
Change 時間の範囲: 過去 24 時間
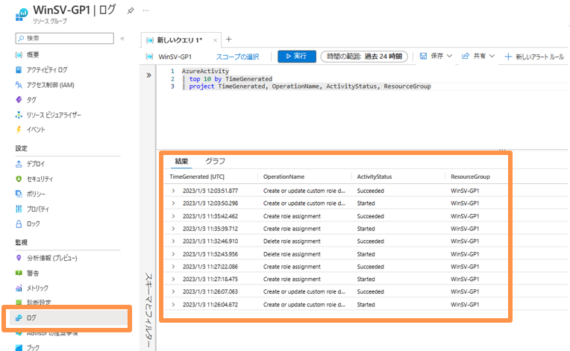click(364, 56)
